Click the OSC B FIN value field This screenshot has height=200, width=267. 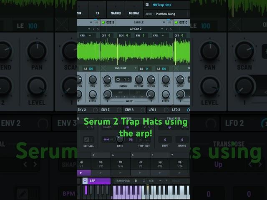point(144,35)
